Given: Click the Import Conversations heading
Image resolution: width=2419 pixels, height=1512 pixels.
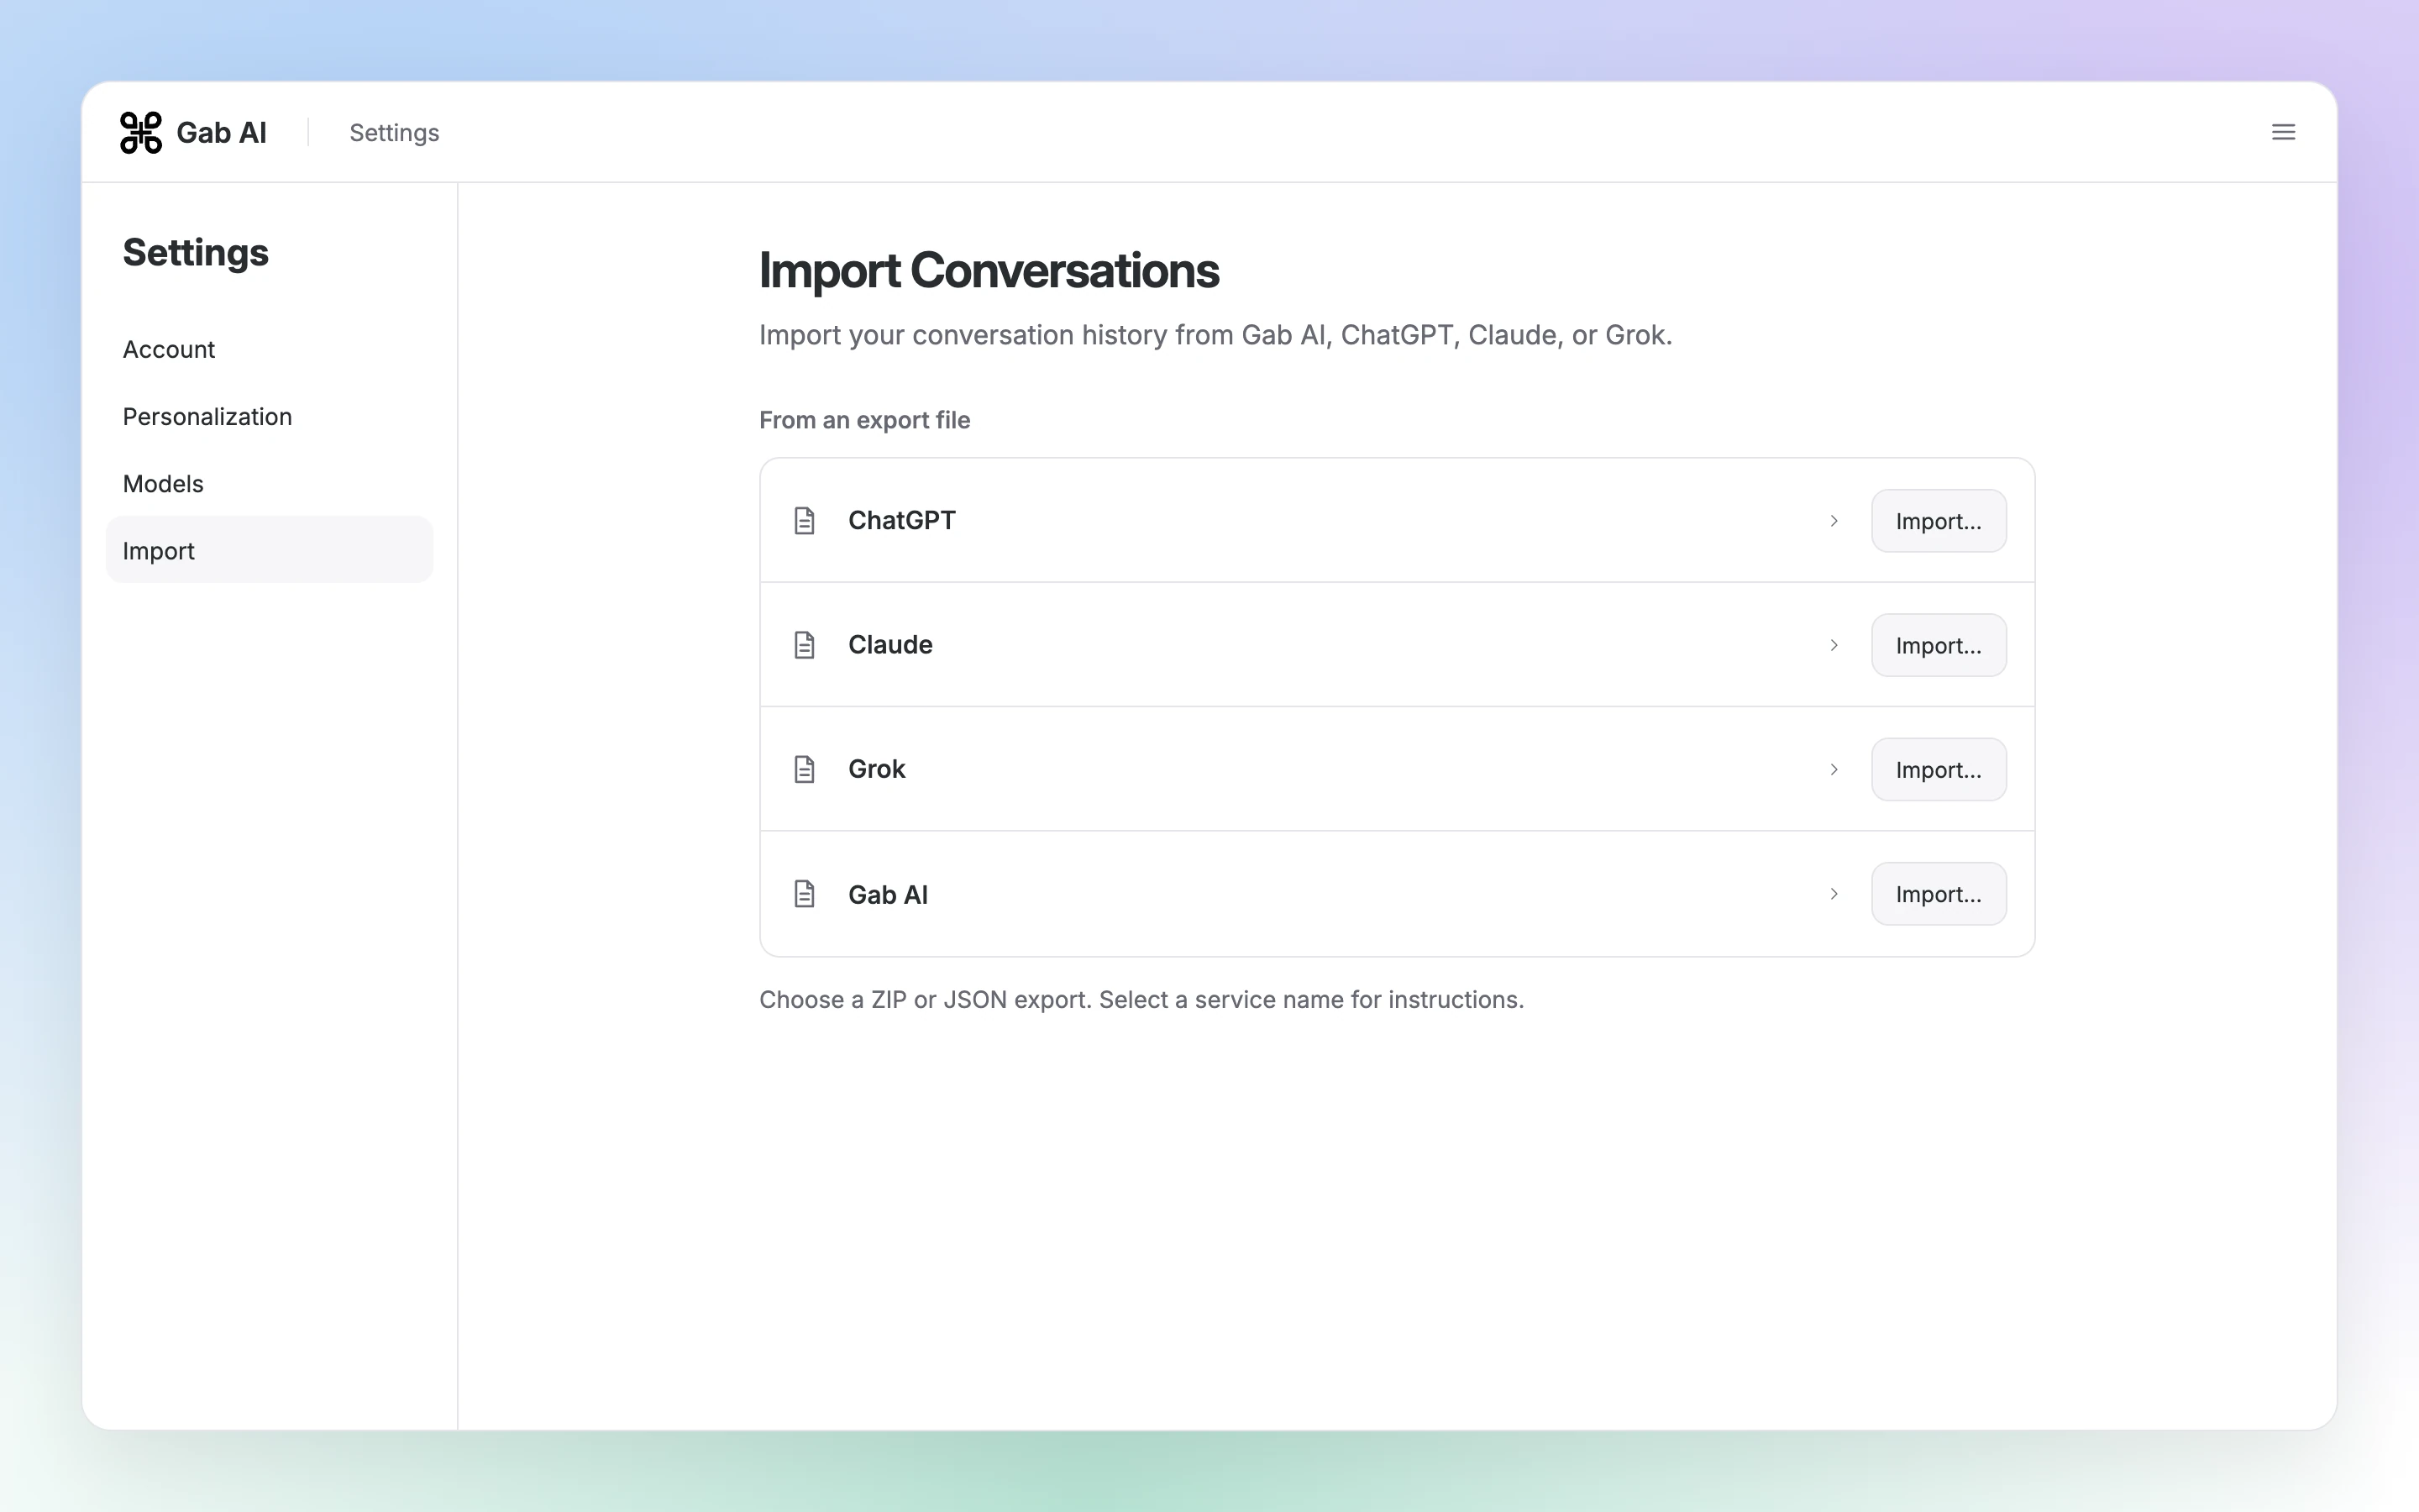Looking at the screenshot, I should coord(989,271).
